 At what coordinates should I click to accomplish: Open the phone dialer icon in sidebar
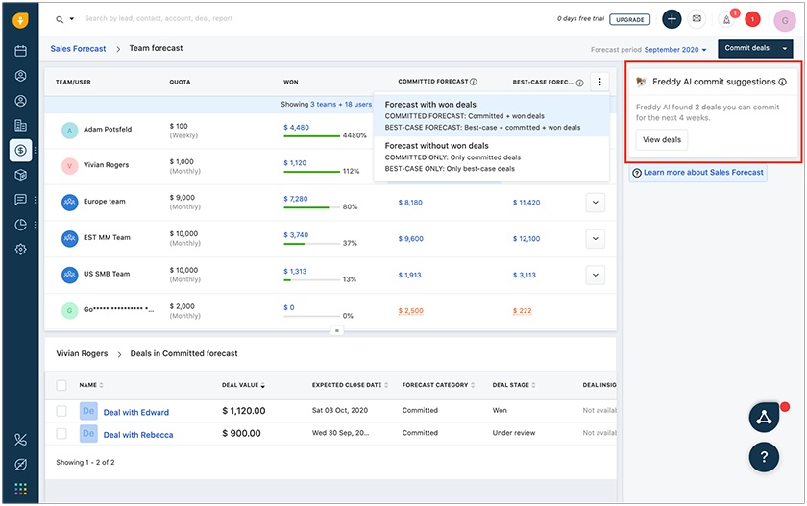20,440
